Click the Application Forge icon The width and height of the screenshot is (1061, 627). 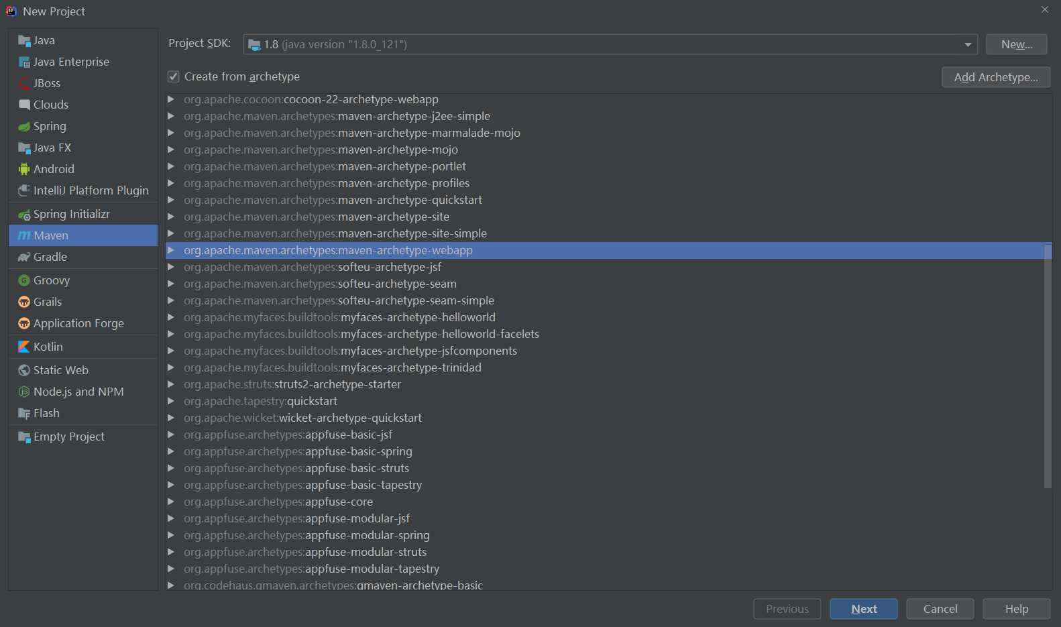[x=24, y=324]
